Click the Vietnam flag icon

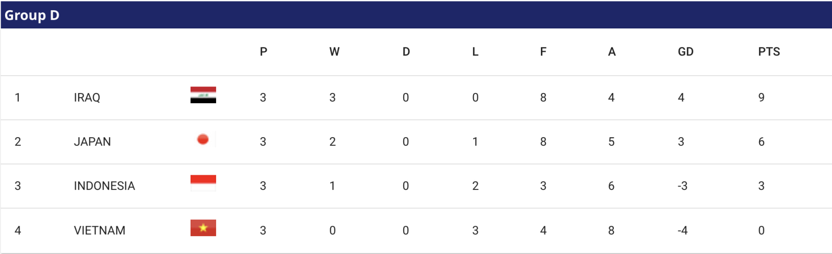point(203,228)
